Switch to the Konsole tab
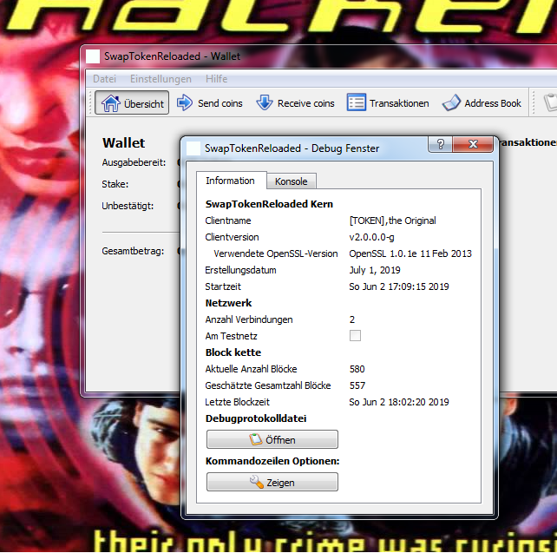557x553 pixels. (292, 181)
